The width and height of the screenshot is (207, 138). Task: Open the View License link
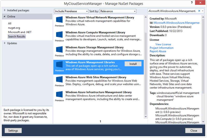pyautogui.click(x=163, y=44)
